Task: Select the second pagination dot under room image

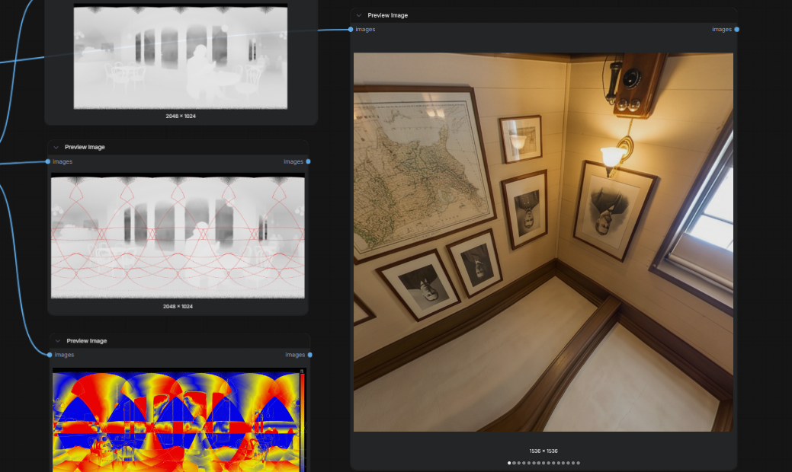Action: (x=515, y=463)
